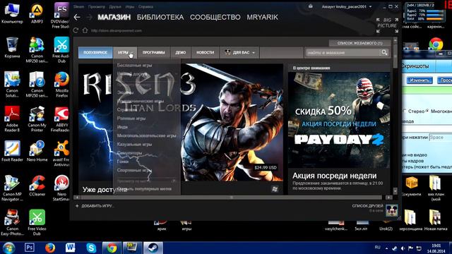The height and width of the screenshot is (254, 452).
Task: Click store scrollbar right arrow
Action: [389, 198]
